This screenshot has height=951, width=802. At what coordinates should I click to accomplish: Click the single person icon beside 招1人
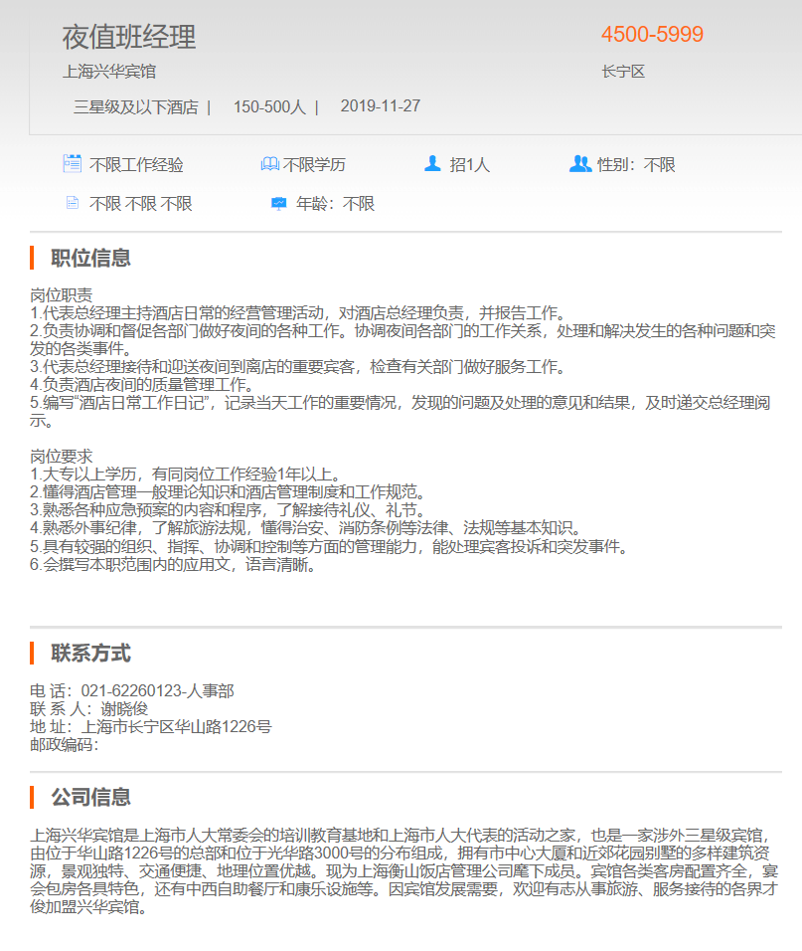pos(432,164)
